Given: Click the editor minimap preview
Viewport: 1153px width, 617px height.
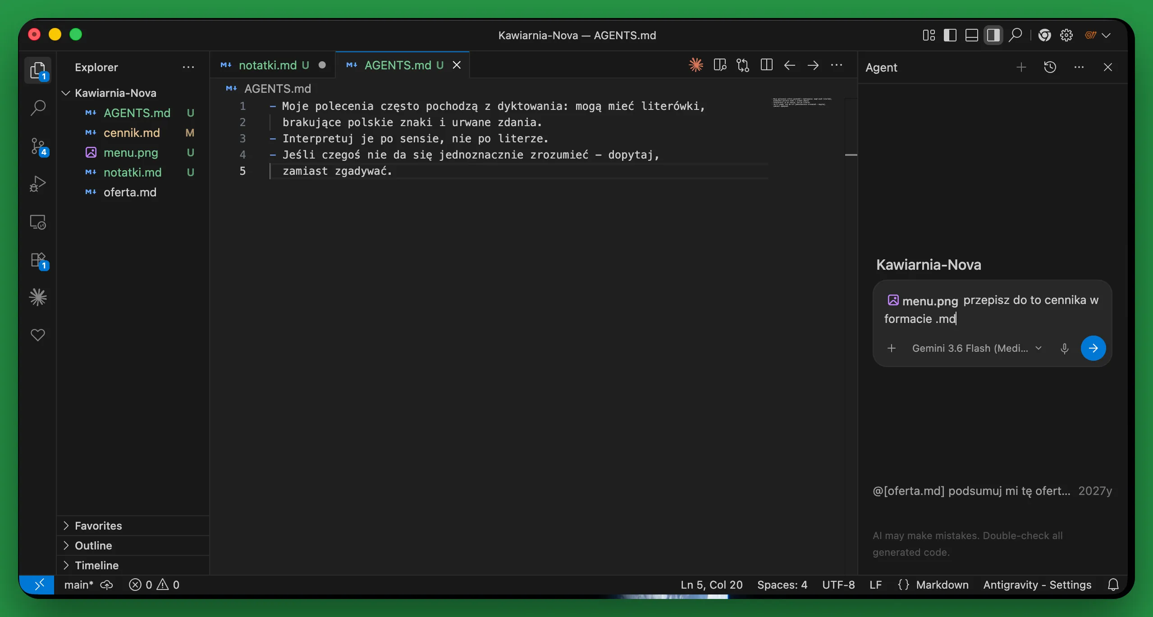Looking at the screenshot, I should click(802, 102).
